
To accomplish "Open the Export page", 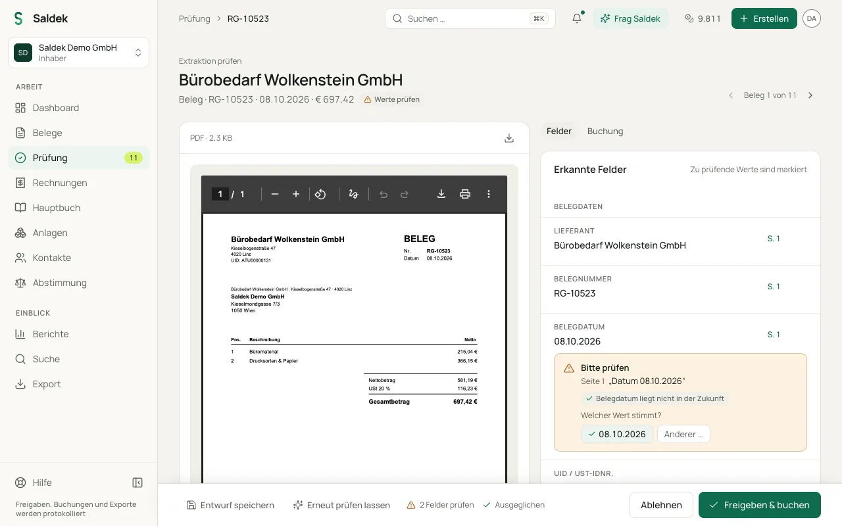I will coord(78,384).
